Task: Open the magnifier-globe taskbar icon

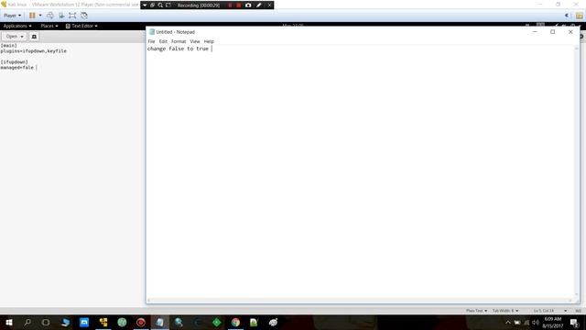Action: (179, 322)
